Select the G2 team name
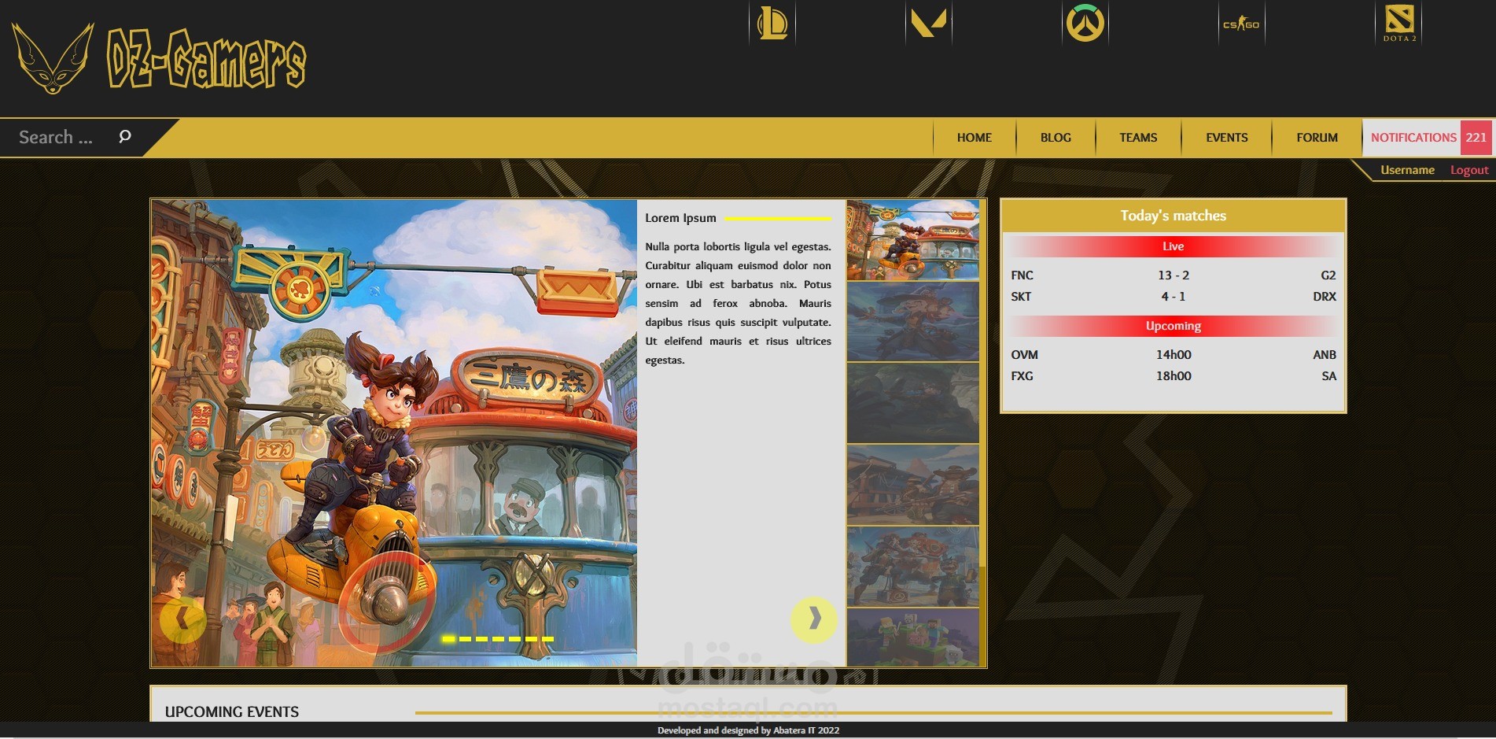Screen dimensions: 1496x739 click(1328, 275)
